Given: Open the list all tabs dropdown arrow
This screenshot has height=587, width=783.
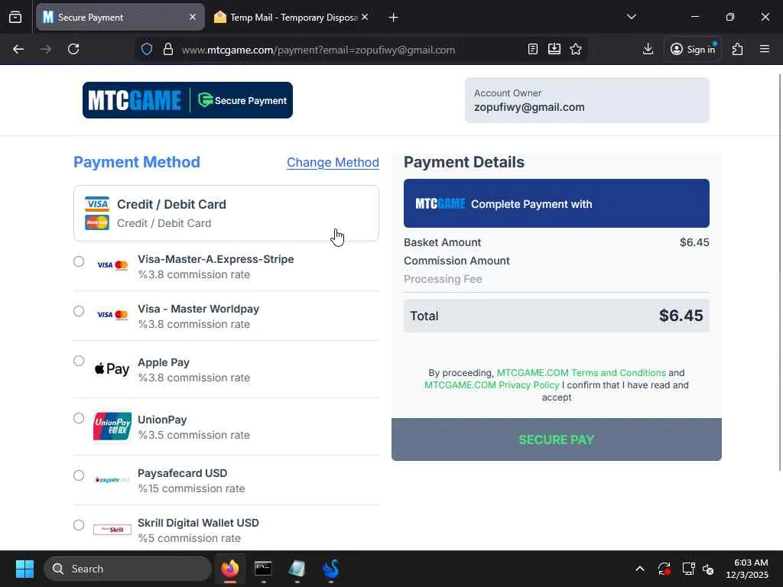Looking at the screenshot, I should point(631,17).
